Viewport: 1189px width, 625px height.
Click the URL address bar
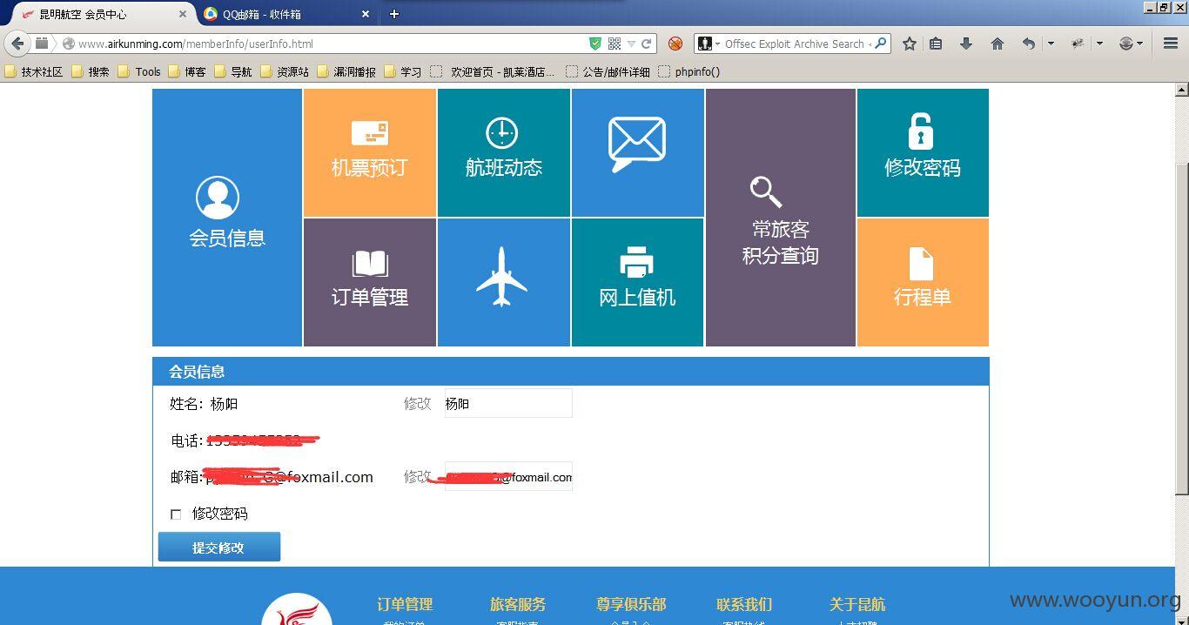click(331, 44)
